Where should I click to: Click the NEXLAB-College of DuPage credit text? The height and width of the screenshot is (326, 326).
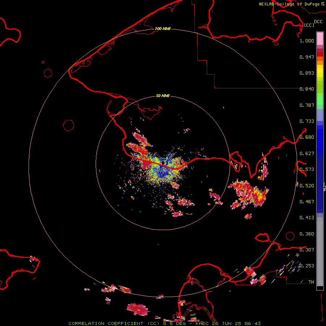click(289, 4)
